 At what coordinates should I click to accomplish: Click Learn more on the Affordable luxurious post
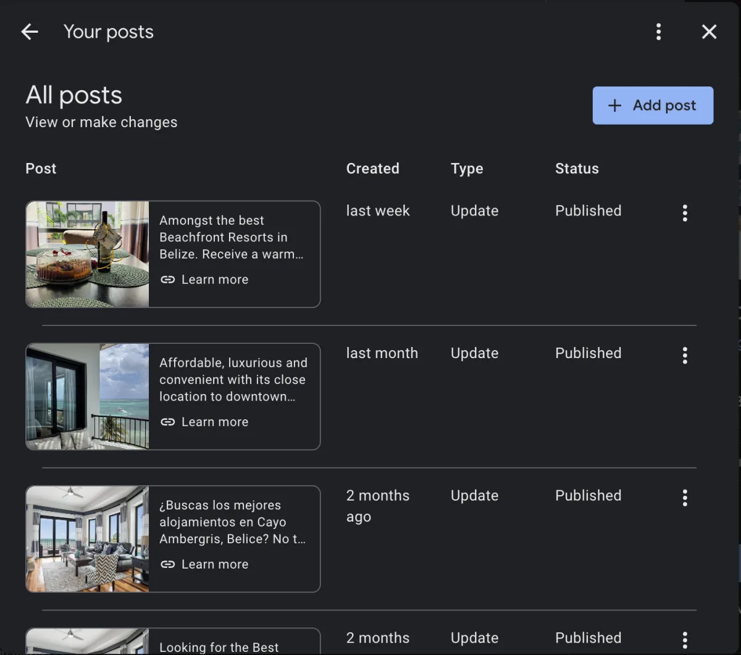[214, 422]
